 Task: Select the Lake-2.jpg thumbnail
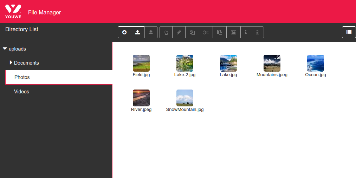click(185, 63)
